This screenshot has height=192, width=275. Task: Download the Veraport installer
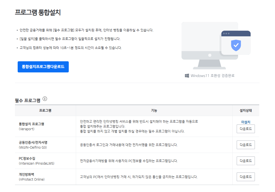(245, 129)
